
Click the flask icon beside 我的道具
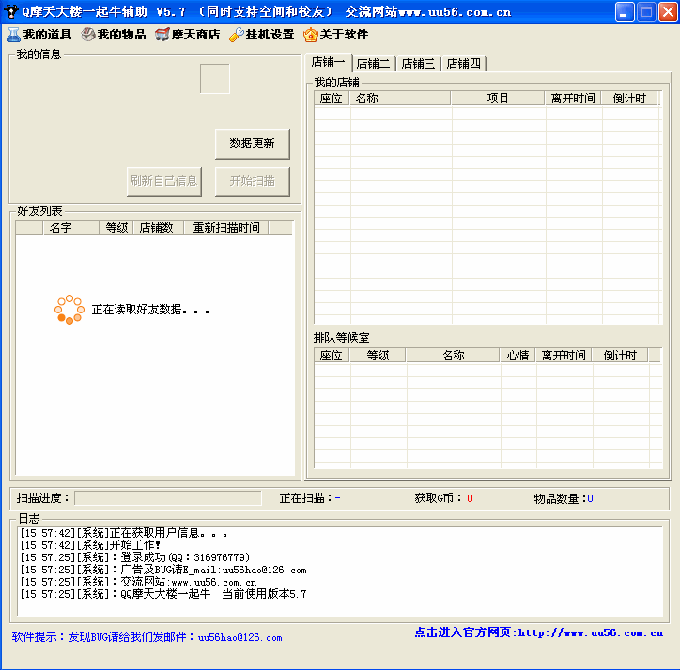click(x=13, y=35)
